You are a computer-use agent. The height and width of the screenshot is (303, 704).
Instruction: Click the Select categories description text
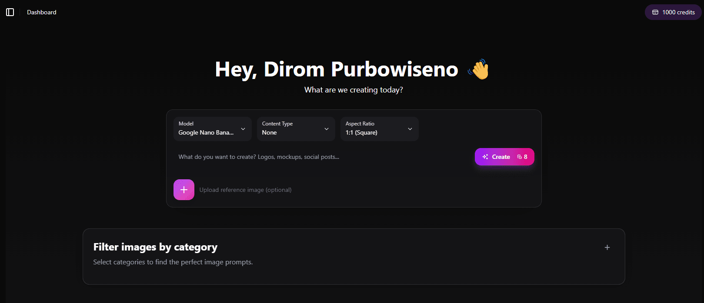[x=173, y=262]
